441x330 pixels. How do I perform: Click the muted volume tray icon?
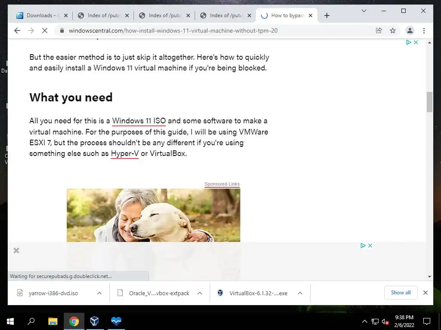pos(385,321)
